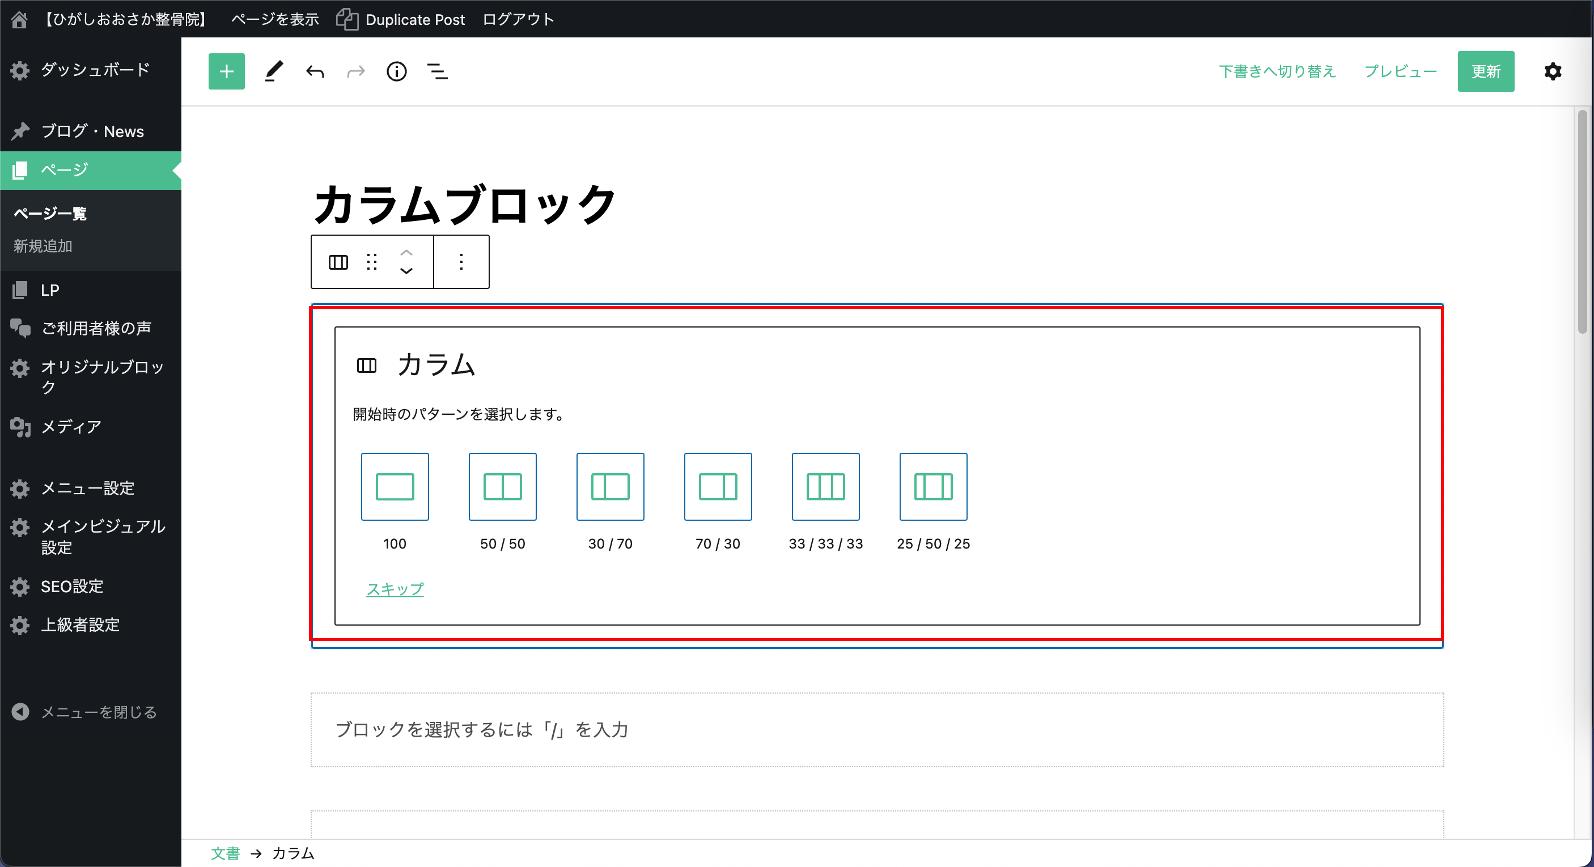Move block up with chevron arrow
The height and width of the screenshot is (867, 1594).
click(406, 252)
